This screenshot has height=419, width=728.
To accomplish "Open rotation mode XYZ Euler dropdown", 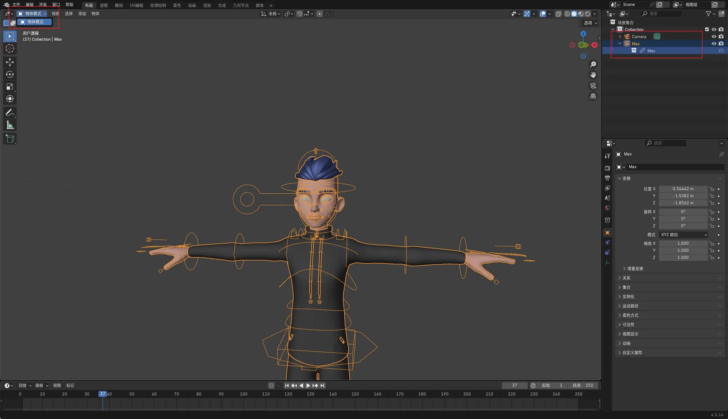I will tap(683, 235).
